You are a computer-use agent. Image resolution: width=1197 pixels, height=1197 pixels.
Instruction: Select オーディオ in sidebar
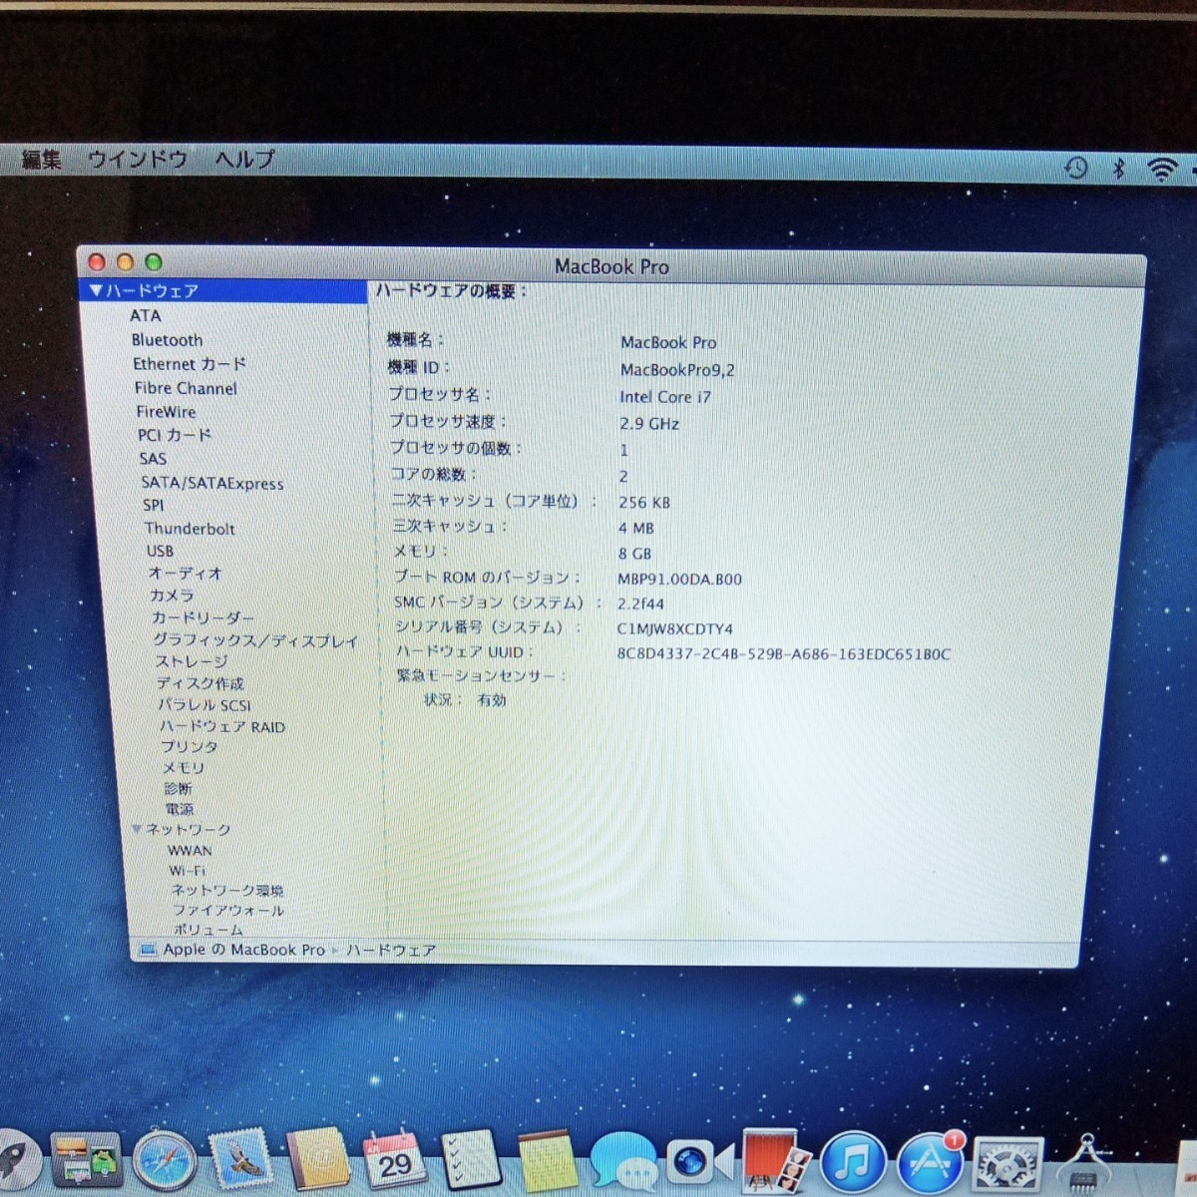(186, 574)
